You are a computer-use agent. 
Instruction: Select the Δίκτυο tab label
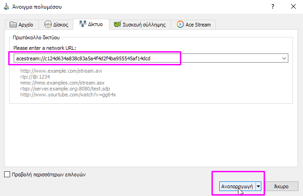coord(96,24)
